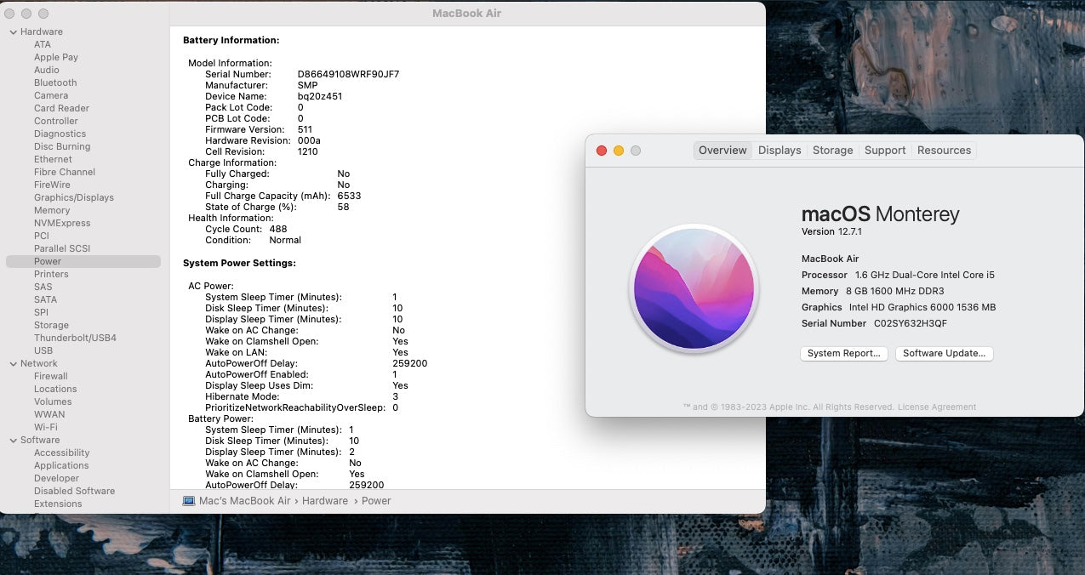Select Wi-Fi under Network
Viewport: 1085px width, 575px height.
coord(46,428)
